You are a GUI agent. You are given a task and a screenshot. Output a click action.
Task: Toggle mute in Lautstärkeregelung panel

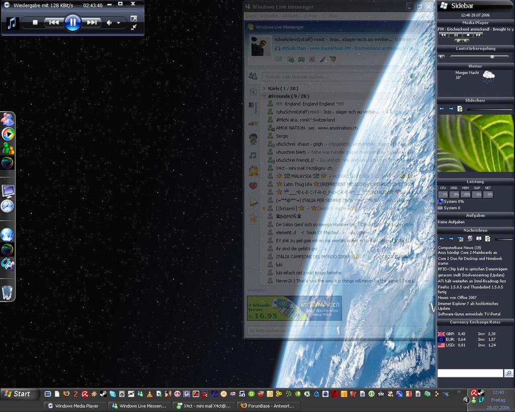click(x=442, y=56)
